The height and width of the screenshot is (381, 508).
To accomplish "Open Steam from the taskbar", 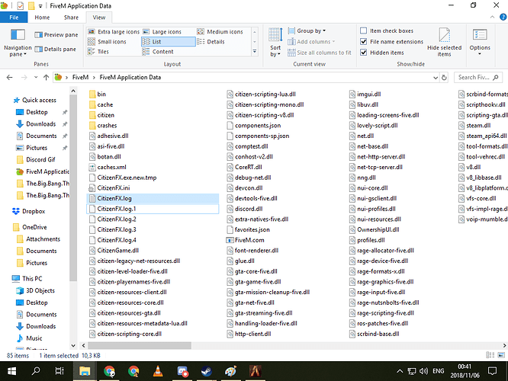I will 206,371.
